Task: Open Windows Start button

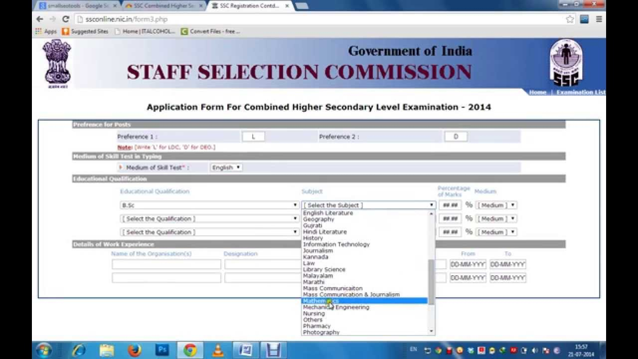Action: tap(43, 350)
